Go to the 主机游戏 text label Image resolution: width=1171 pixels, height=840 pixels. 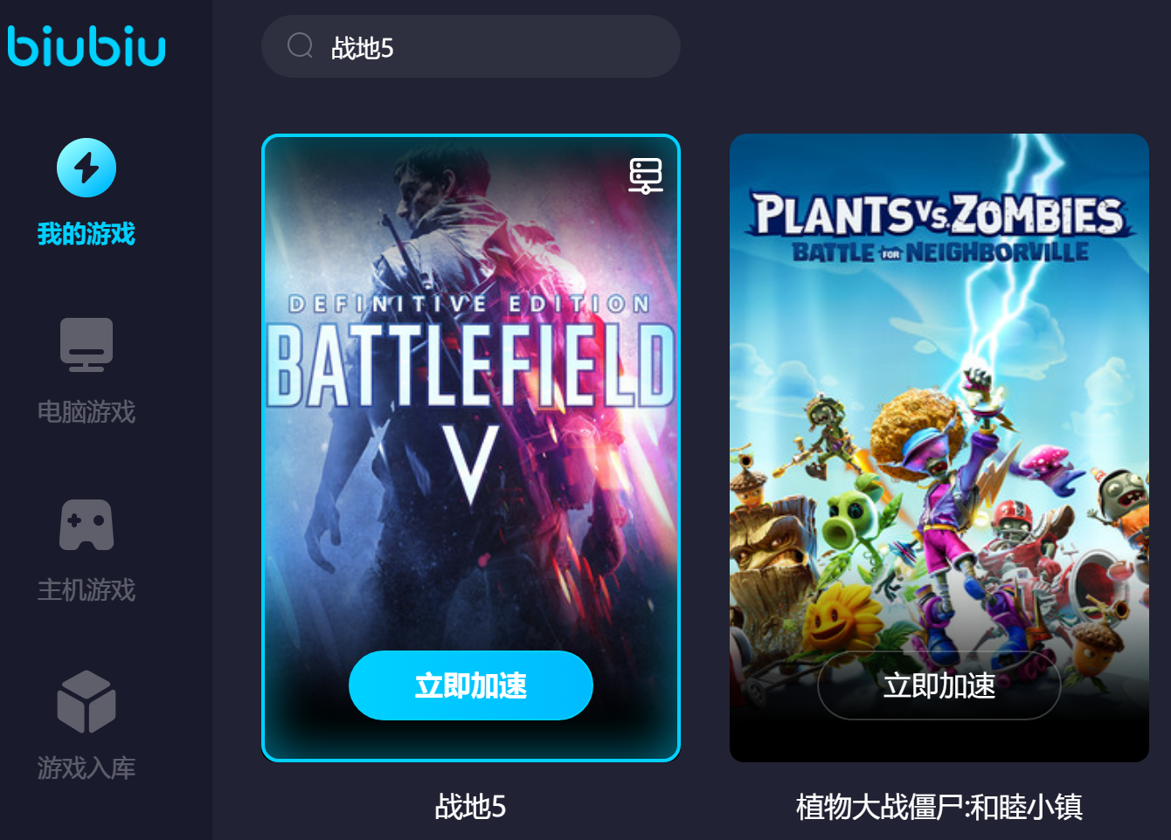tap(87, 590)
